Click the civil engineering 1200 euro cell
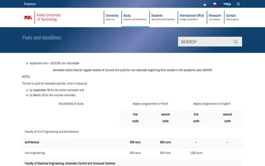Viewport: 265px width, 166px height. tap(196, 153)
